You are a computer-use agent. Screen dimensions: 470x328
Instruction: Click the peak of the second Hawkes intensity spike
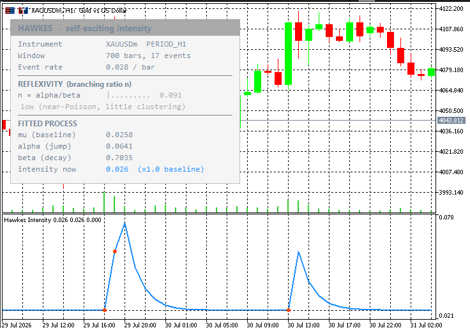coord(298,253)
